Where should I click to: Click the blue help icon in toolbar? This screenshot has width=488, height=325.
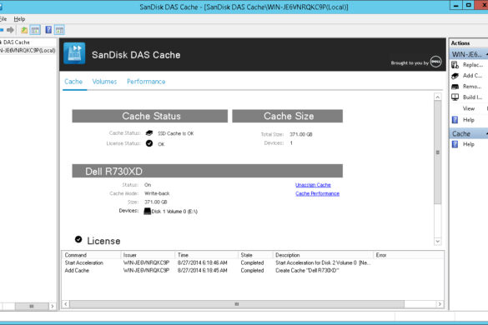[x=48, y=30]
